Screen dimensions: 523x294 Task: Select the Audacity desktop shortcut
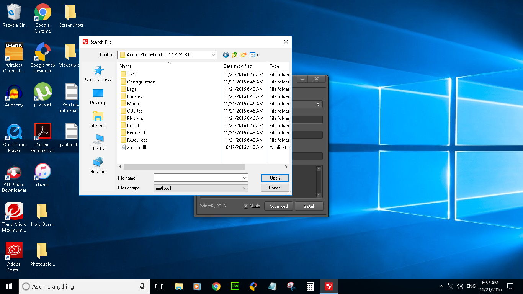[14, 96]
